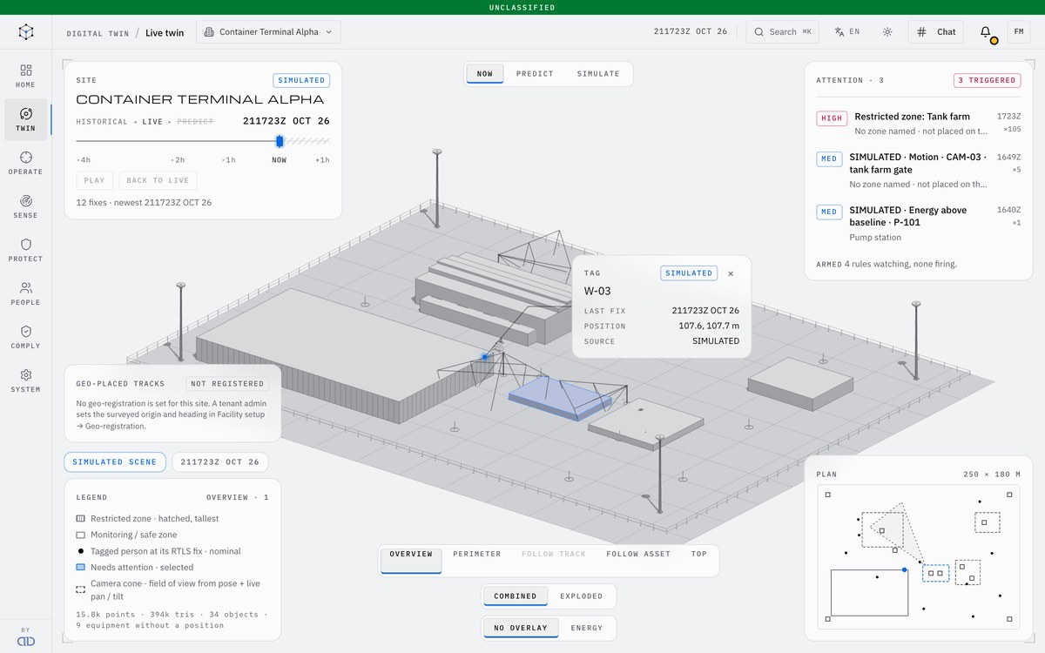Viewport: 1045px width, 653px height.
Task: Select the TOP camera tab
Action: click(x=699, y=554)
